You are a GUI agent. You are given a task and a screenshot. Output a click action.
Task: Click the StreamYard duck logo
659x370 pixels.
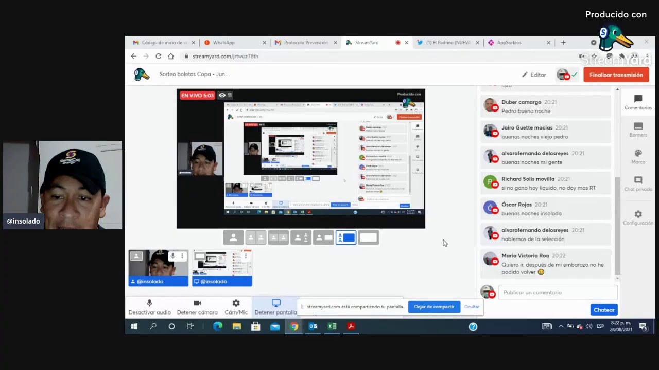coord(142,75)
